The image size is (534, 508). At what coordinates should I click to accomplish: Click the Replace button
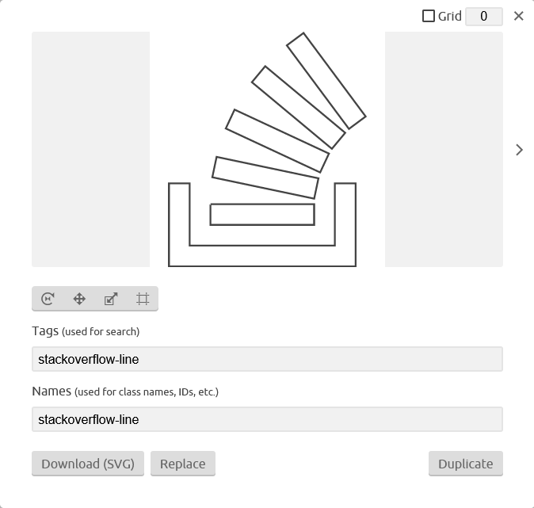[183, 464]
